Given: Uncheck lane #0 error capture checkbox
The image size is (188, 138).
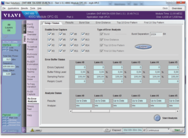Looking at the screenshot, I should pos(49,34).
